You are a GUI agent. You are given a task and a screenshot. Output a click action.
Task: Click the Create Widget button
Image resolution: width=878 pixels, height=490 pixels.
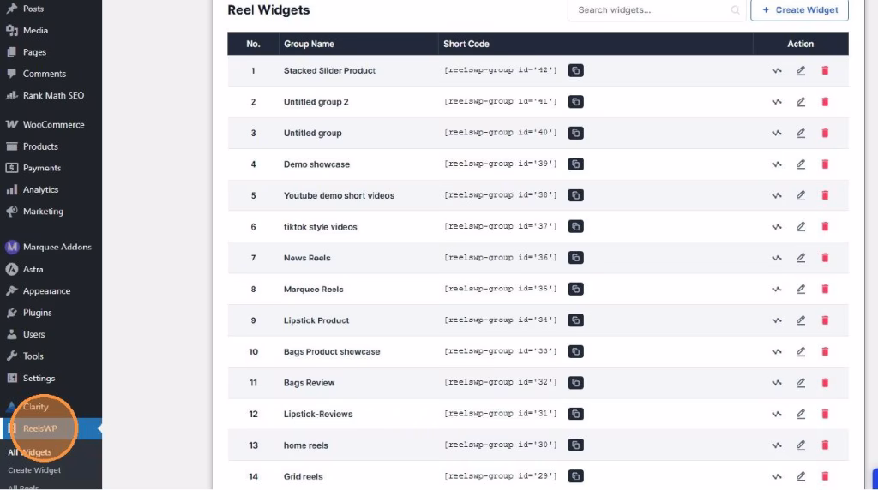[799, 10]
